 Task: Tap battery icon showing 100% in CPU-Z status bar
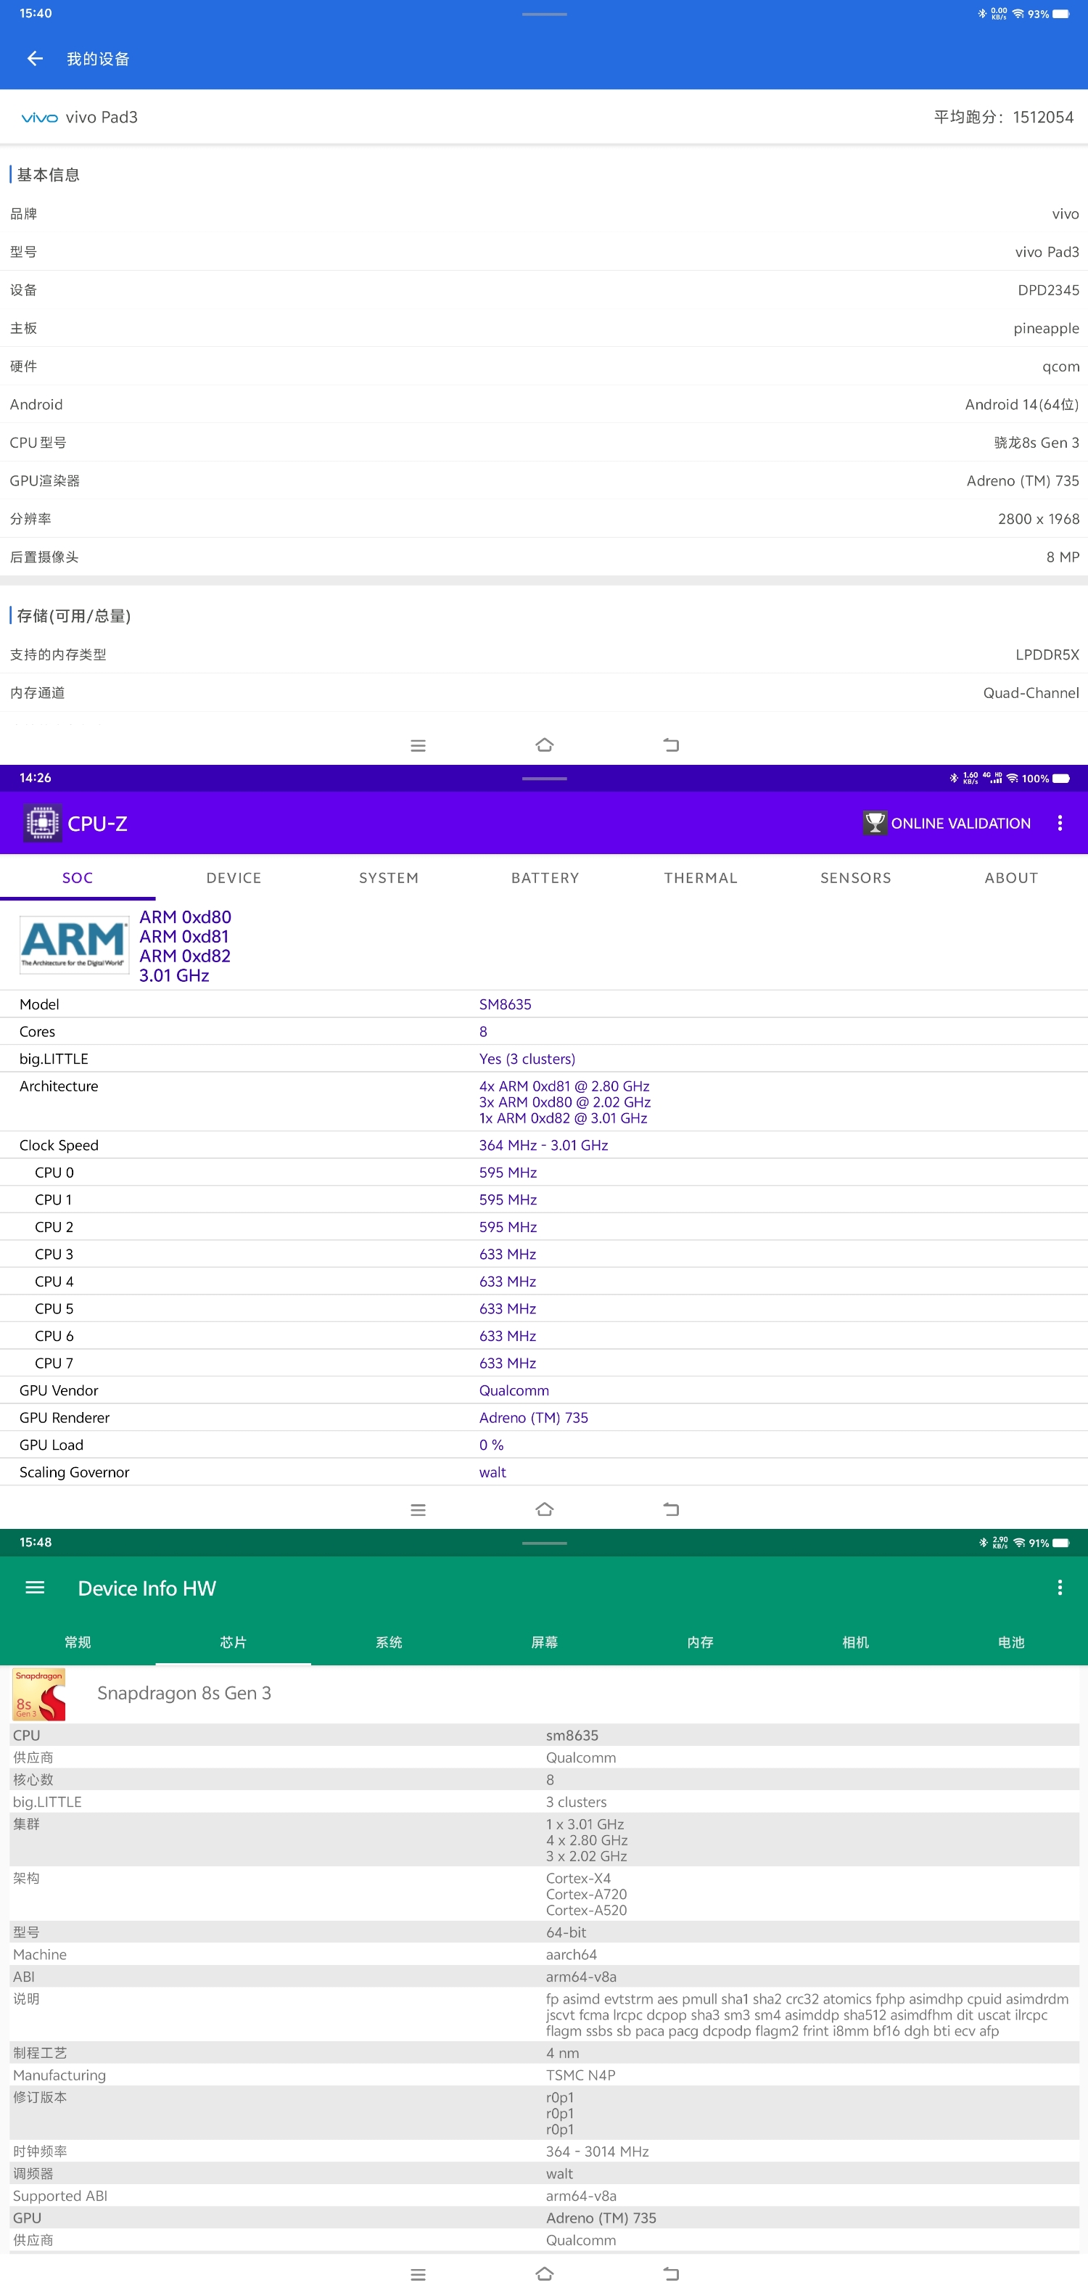(x=1060, y=778)
